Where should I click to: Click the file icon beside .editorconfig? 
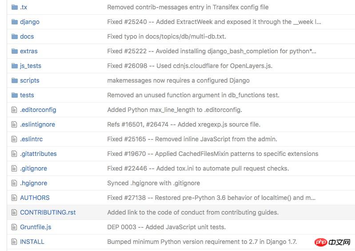coord(14,110)
